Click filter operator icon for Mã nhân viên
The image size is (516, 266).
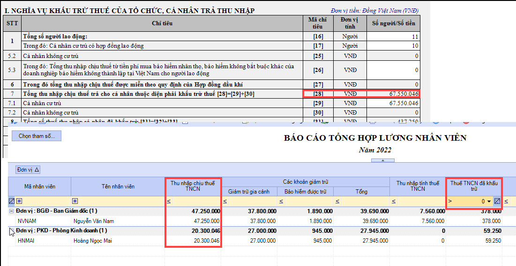point(19,201)
